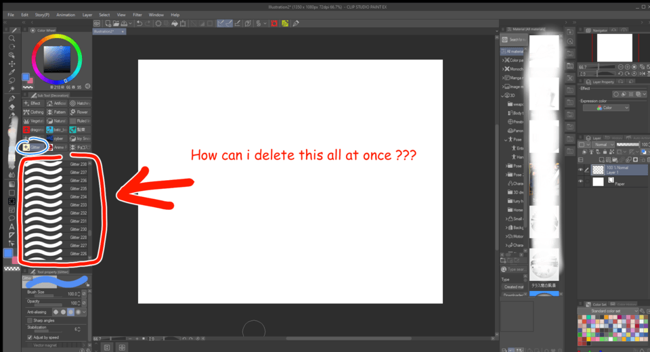Click the Undo arrow in command bar
Screen dimensions: 650x352
click(x=139, y=24)
